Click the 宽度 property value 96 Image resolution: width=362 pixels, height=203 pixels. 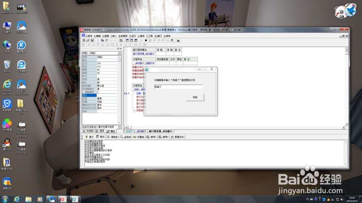tap(107, 70)
